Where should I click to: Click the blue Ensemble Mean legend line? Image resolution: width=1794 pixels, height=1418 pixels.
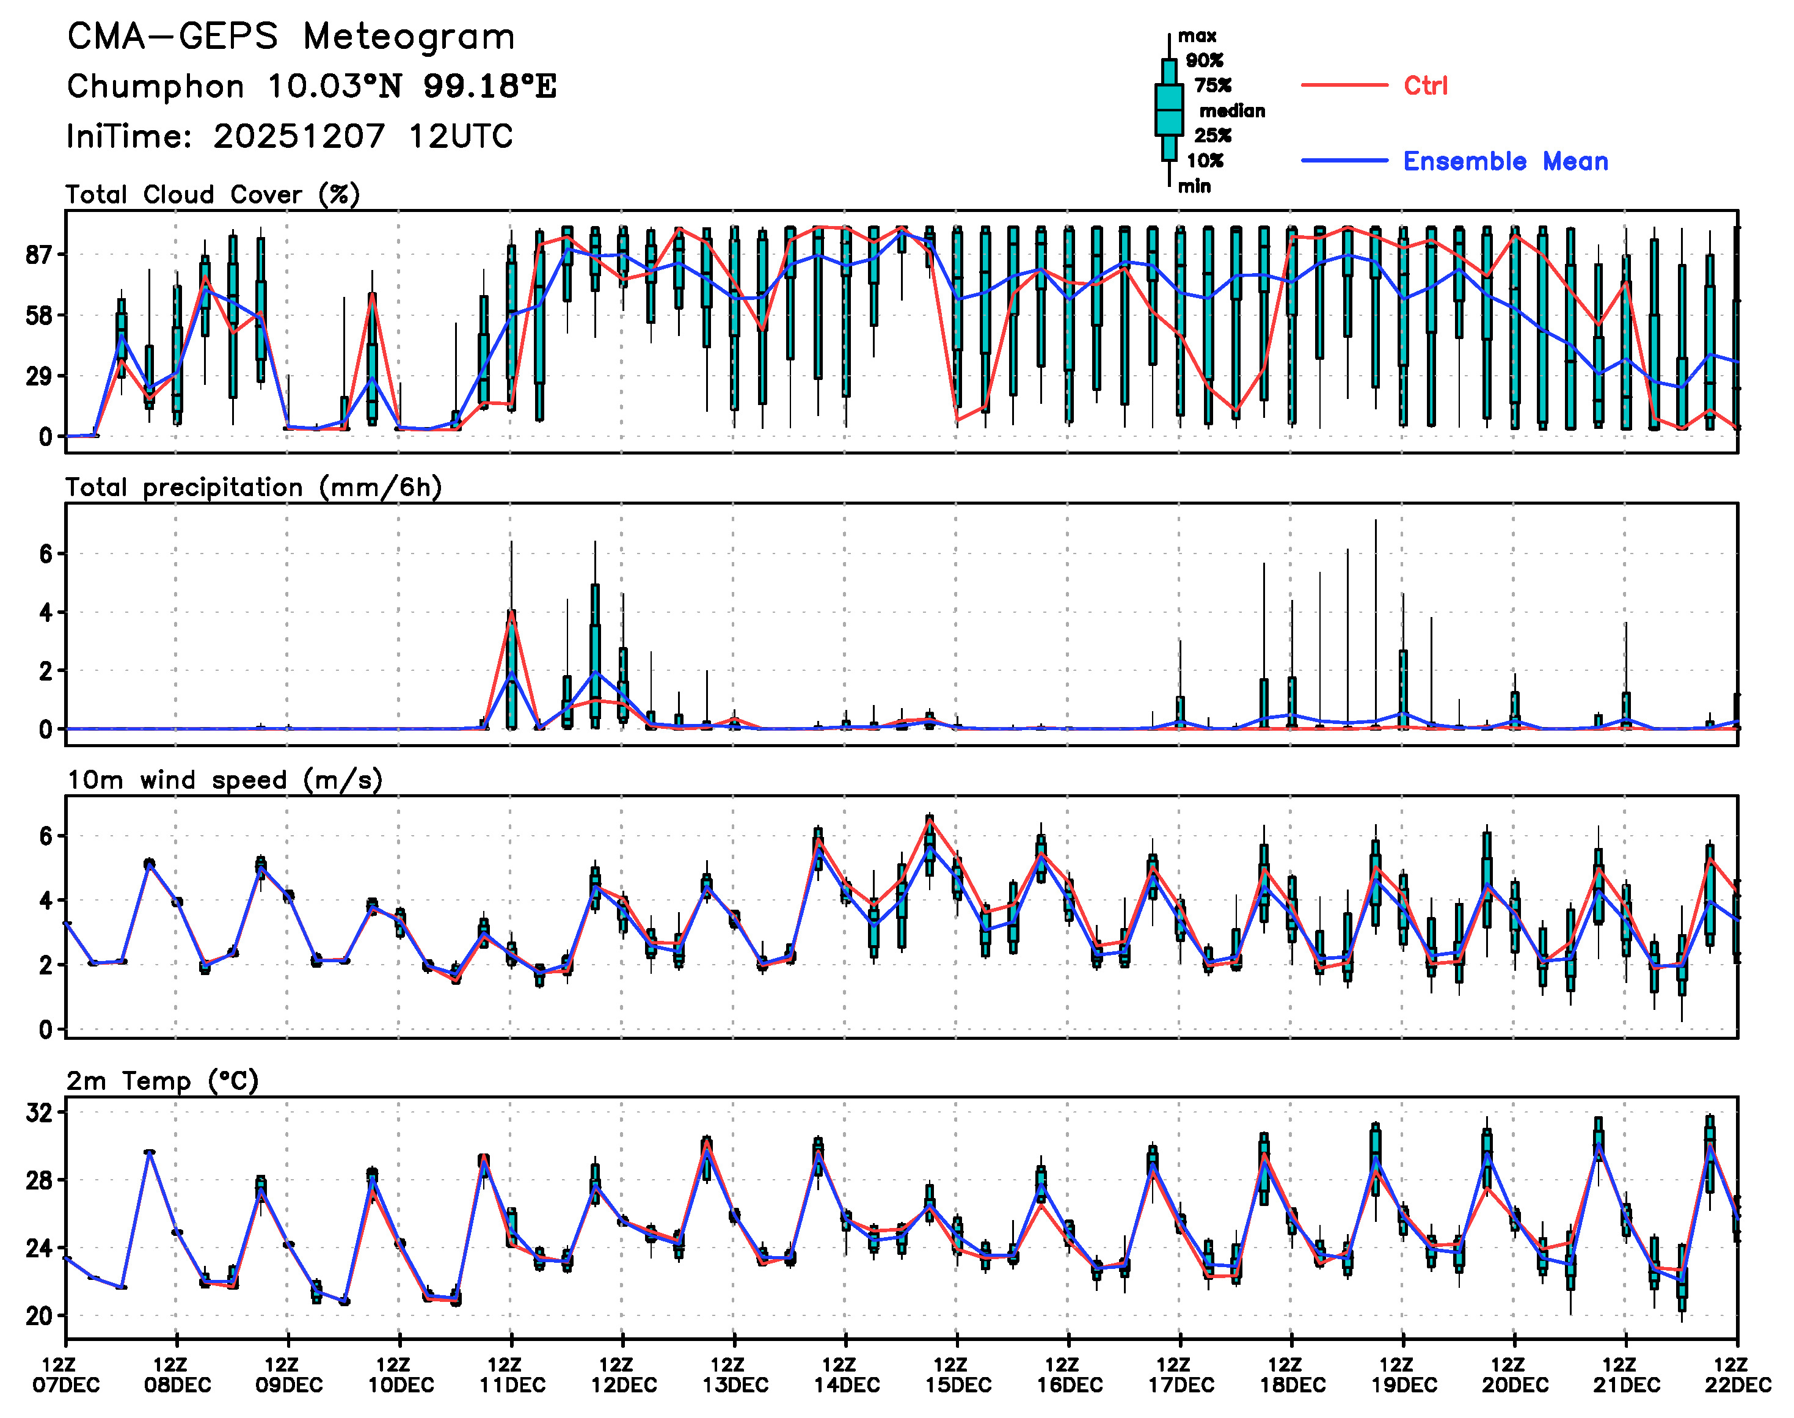click(x=1344, y=160)
